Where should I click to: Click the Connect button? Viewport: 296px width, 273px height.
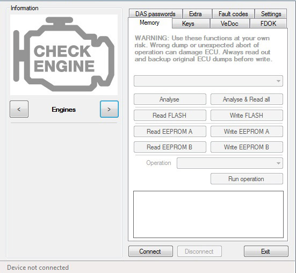150,252
